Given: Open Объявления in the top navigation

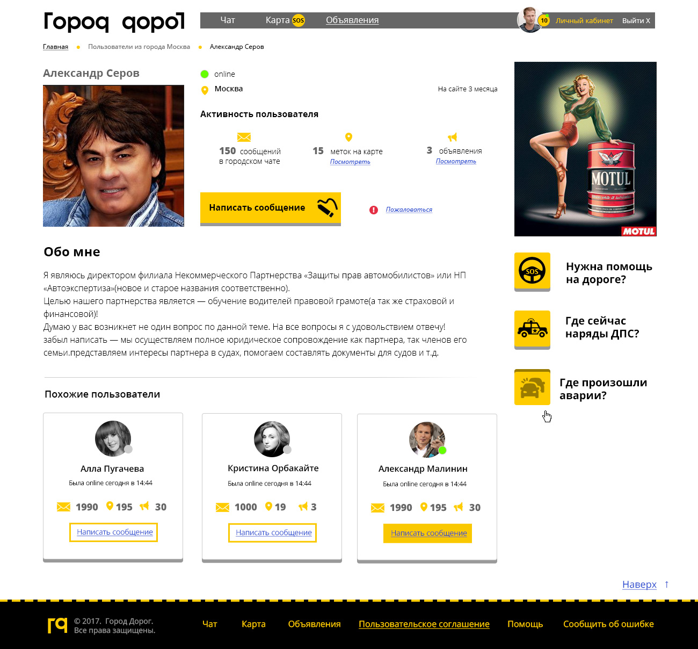Looking at the screenshot, I should [352, 20].
